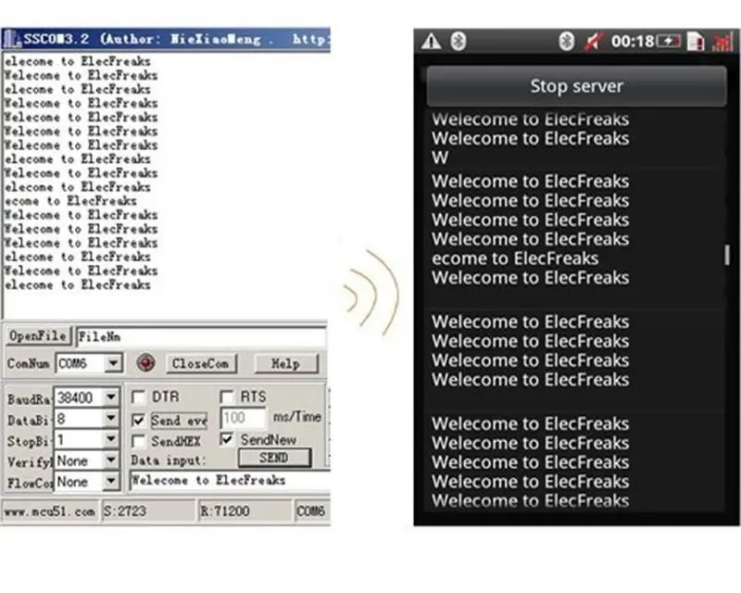Click the SEND button
The image size is (741, 593).
tap(274, 458)
